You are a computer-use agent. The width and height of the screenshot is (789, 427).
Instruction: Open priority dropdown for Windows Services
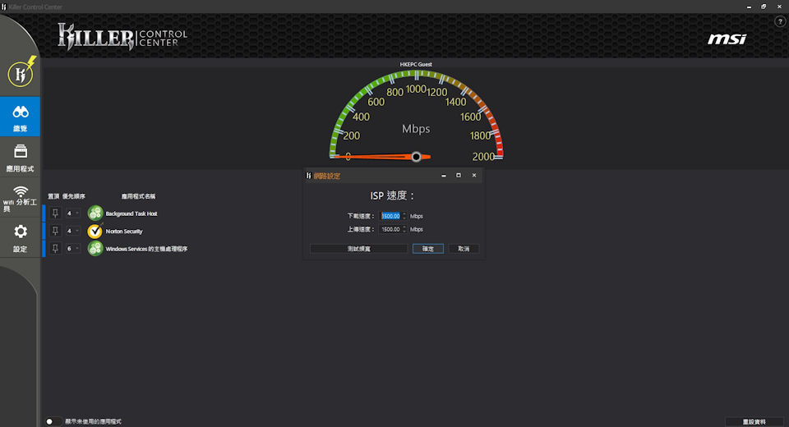click(x=73, y=249)
